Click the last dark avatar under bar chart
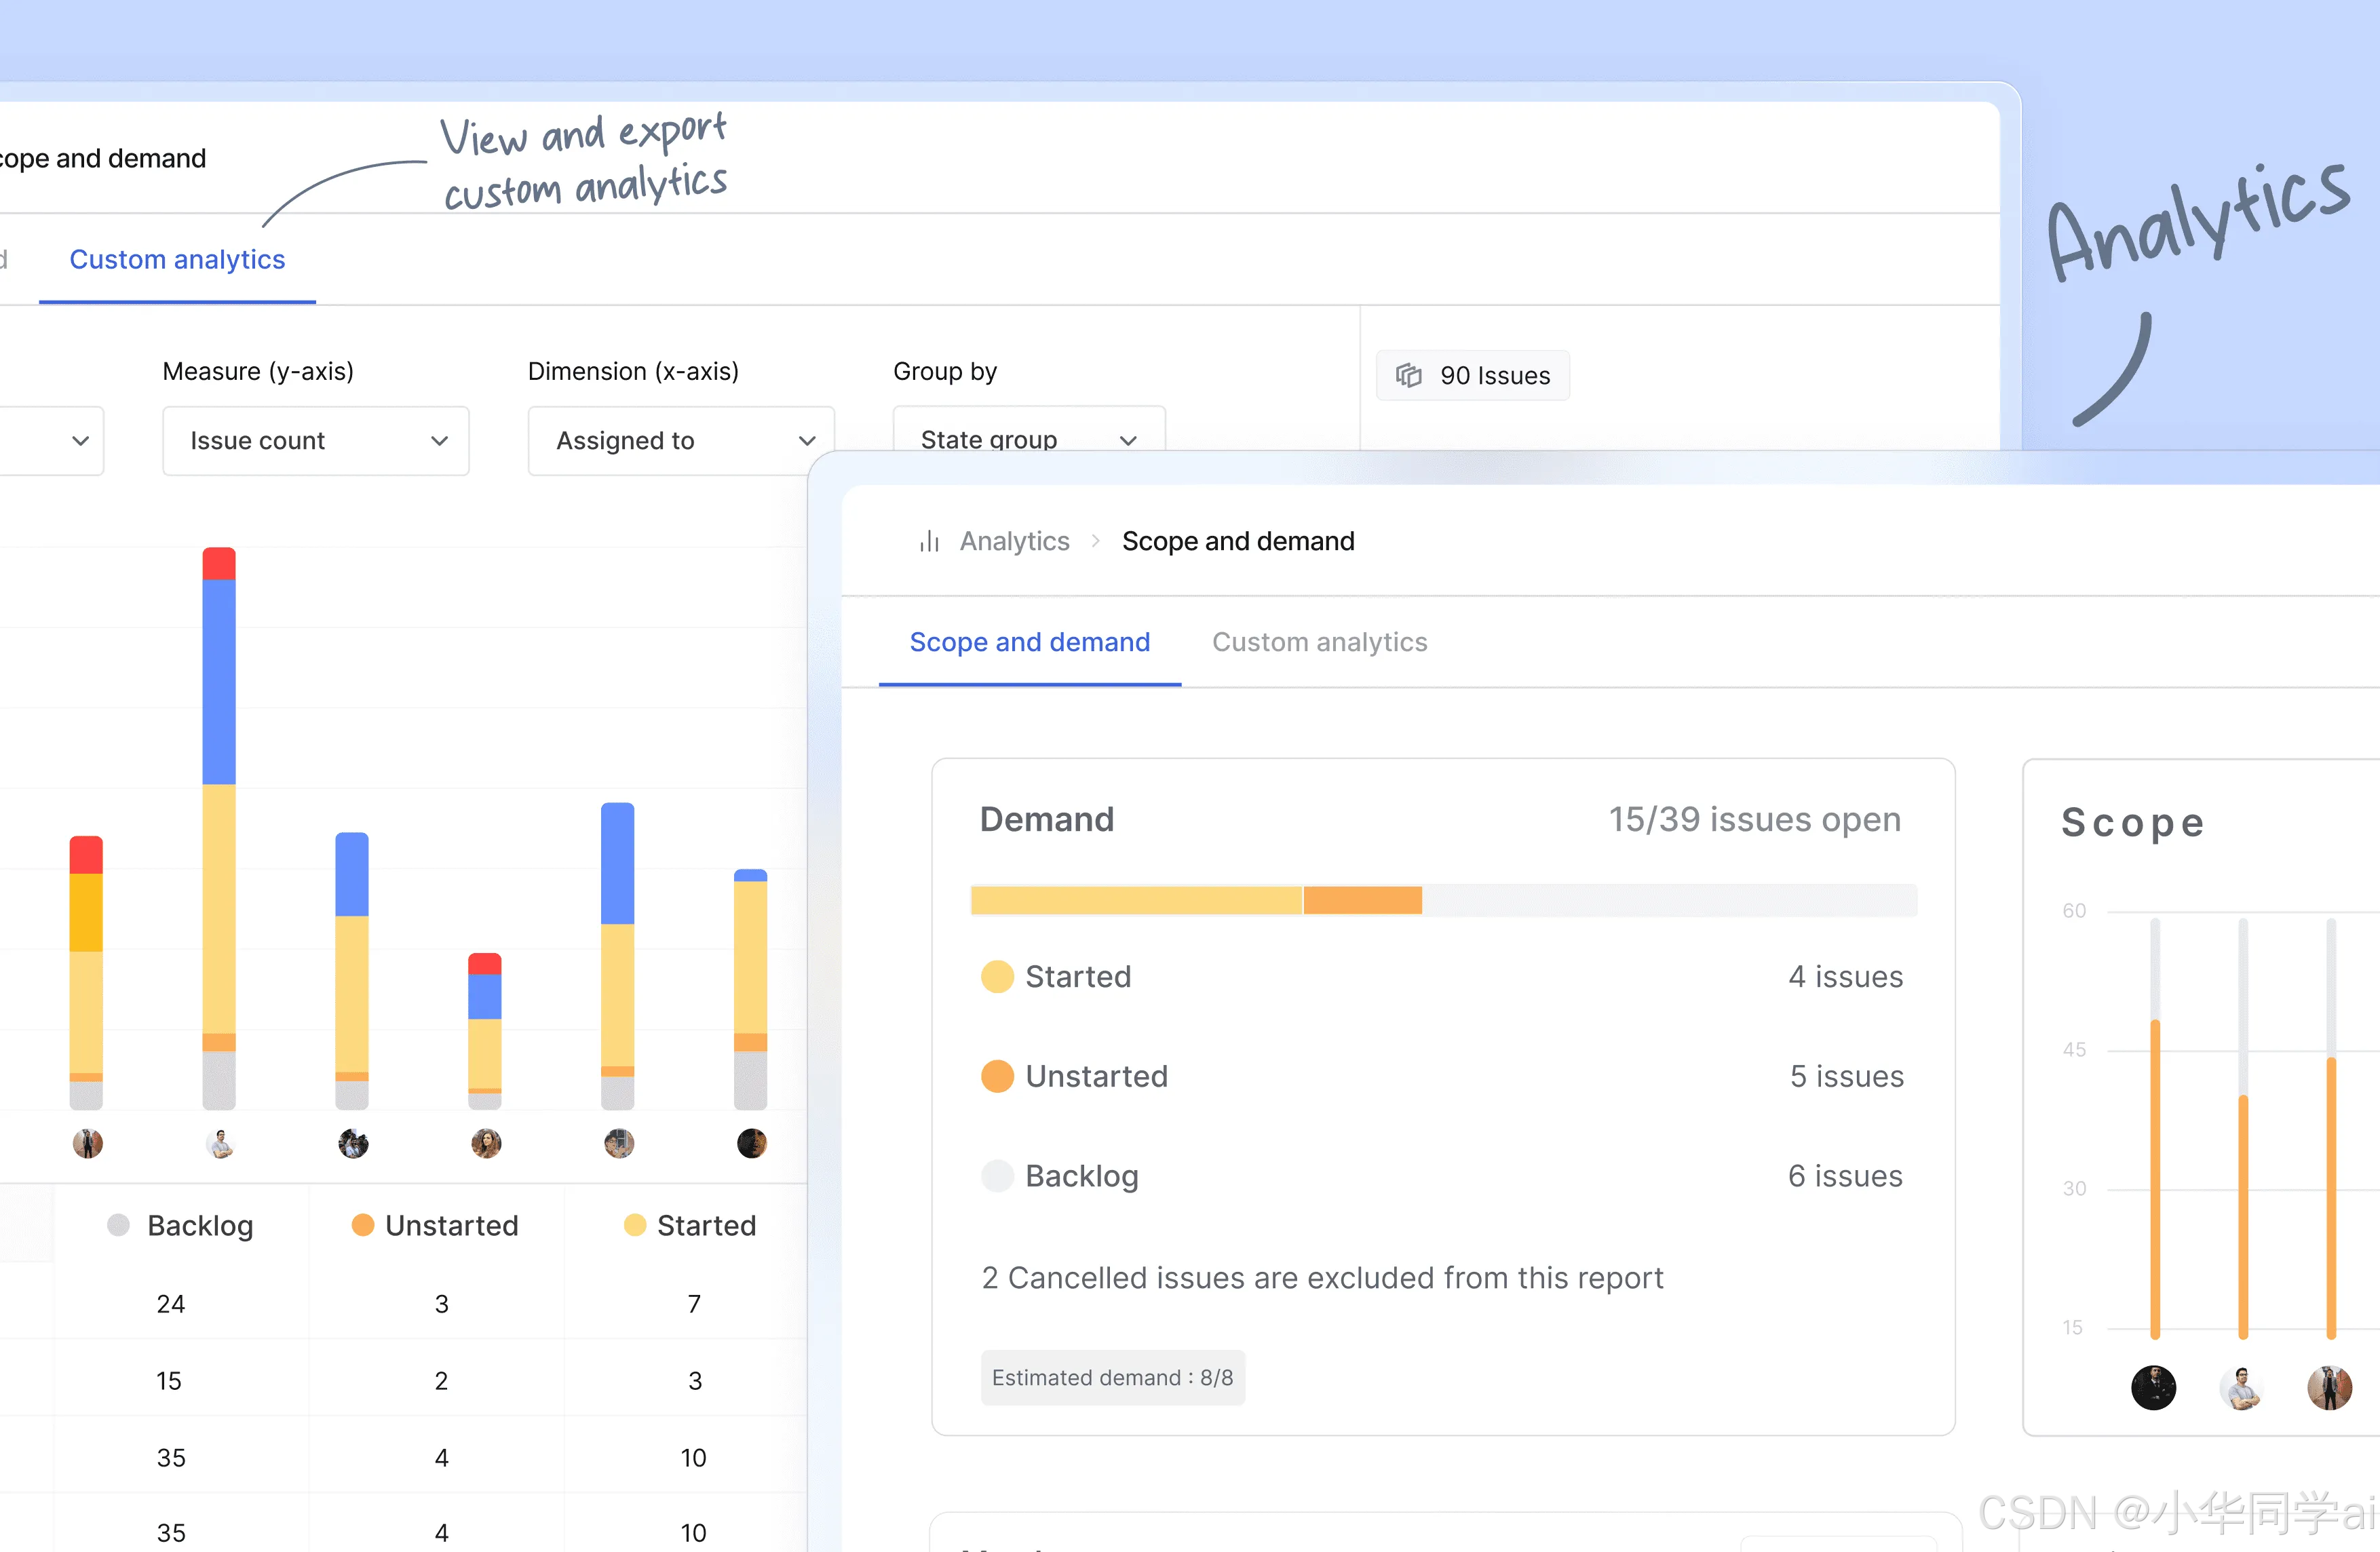Image resolution: width=2380 pixels, height=1552 pixels. 751,1143
